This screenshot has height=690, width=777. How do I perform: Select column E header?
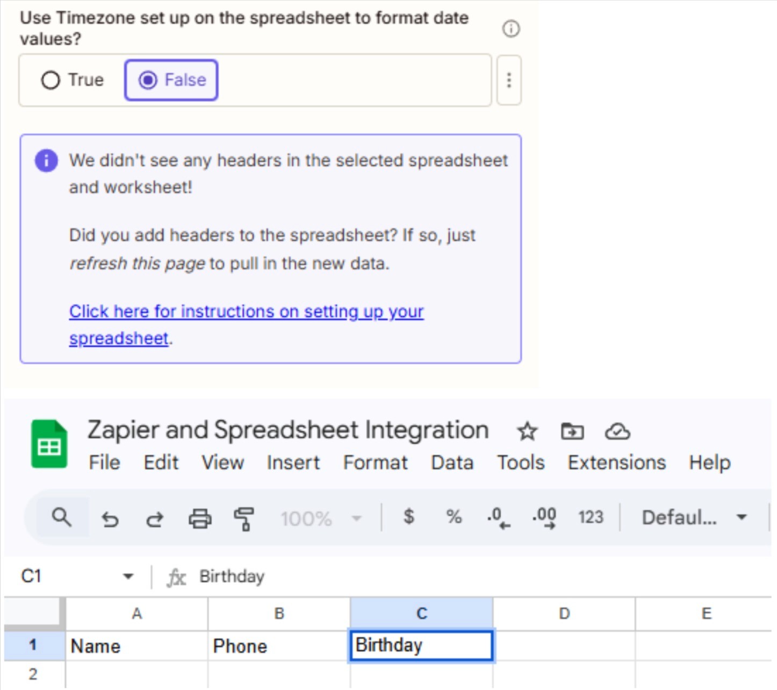[704, 614]
